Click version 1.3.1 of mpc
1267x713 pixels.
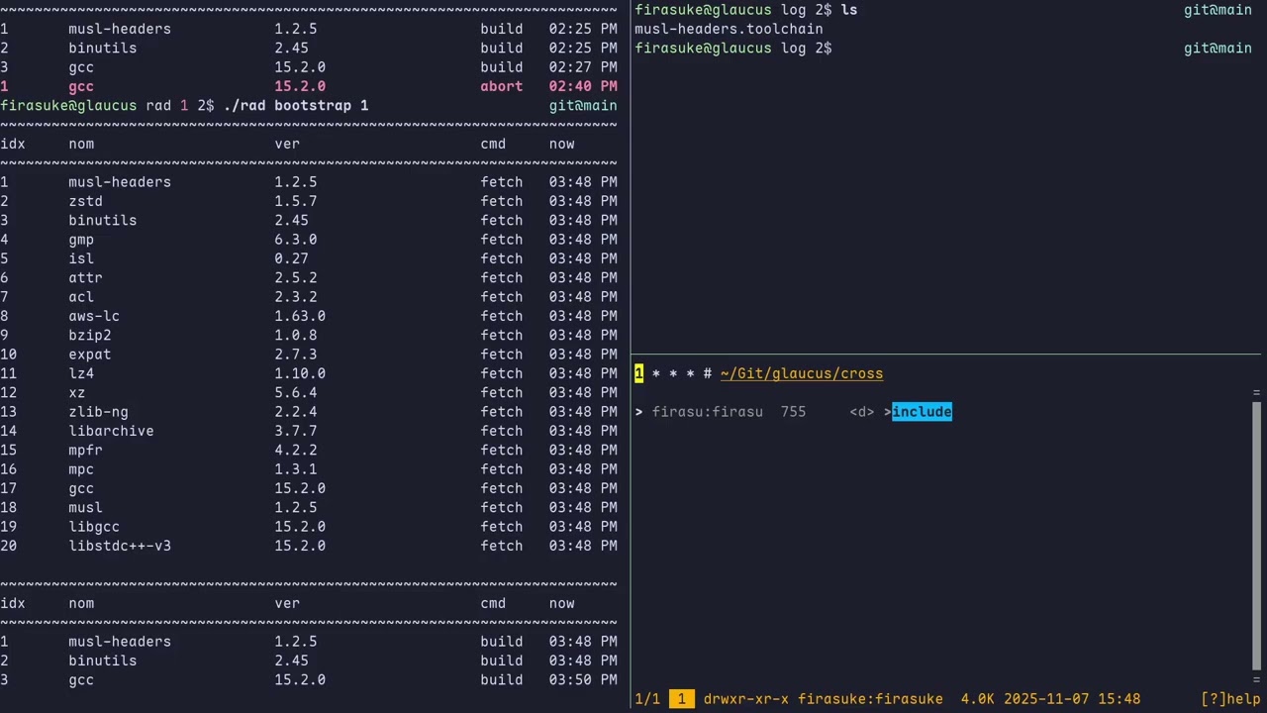pos(296,469)
